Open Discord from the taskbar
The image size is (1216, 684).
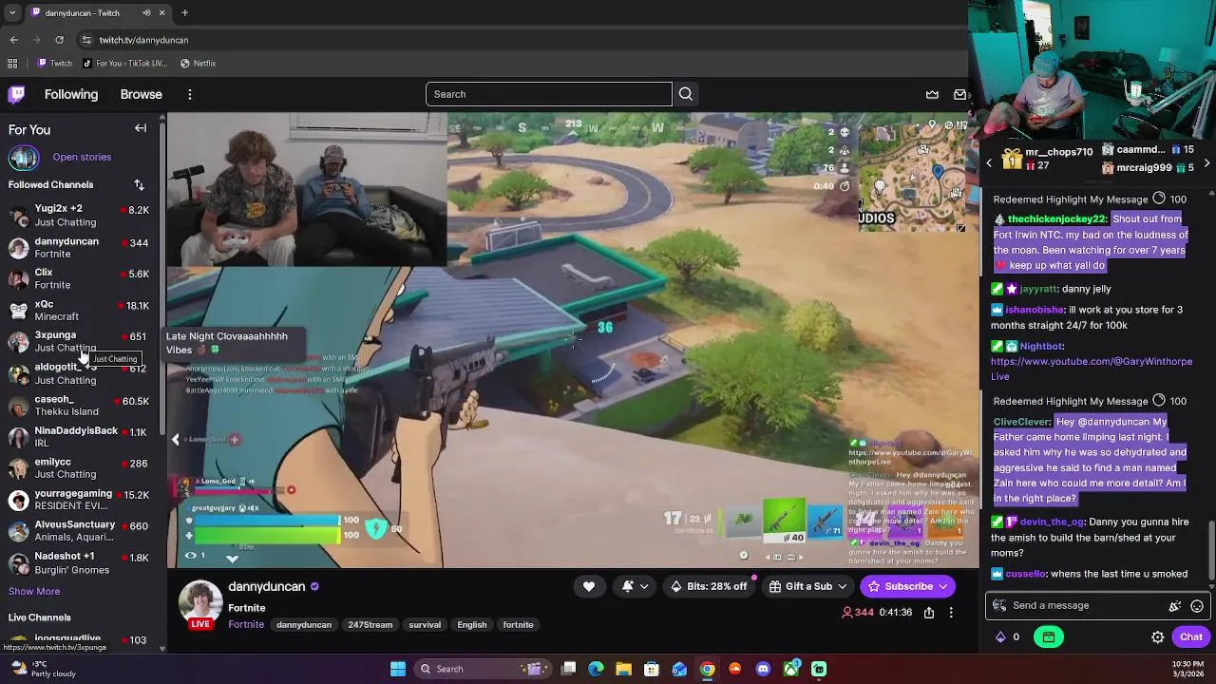(x=763, y=669)
